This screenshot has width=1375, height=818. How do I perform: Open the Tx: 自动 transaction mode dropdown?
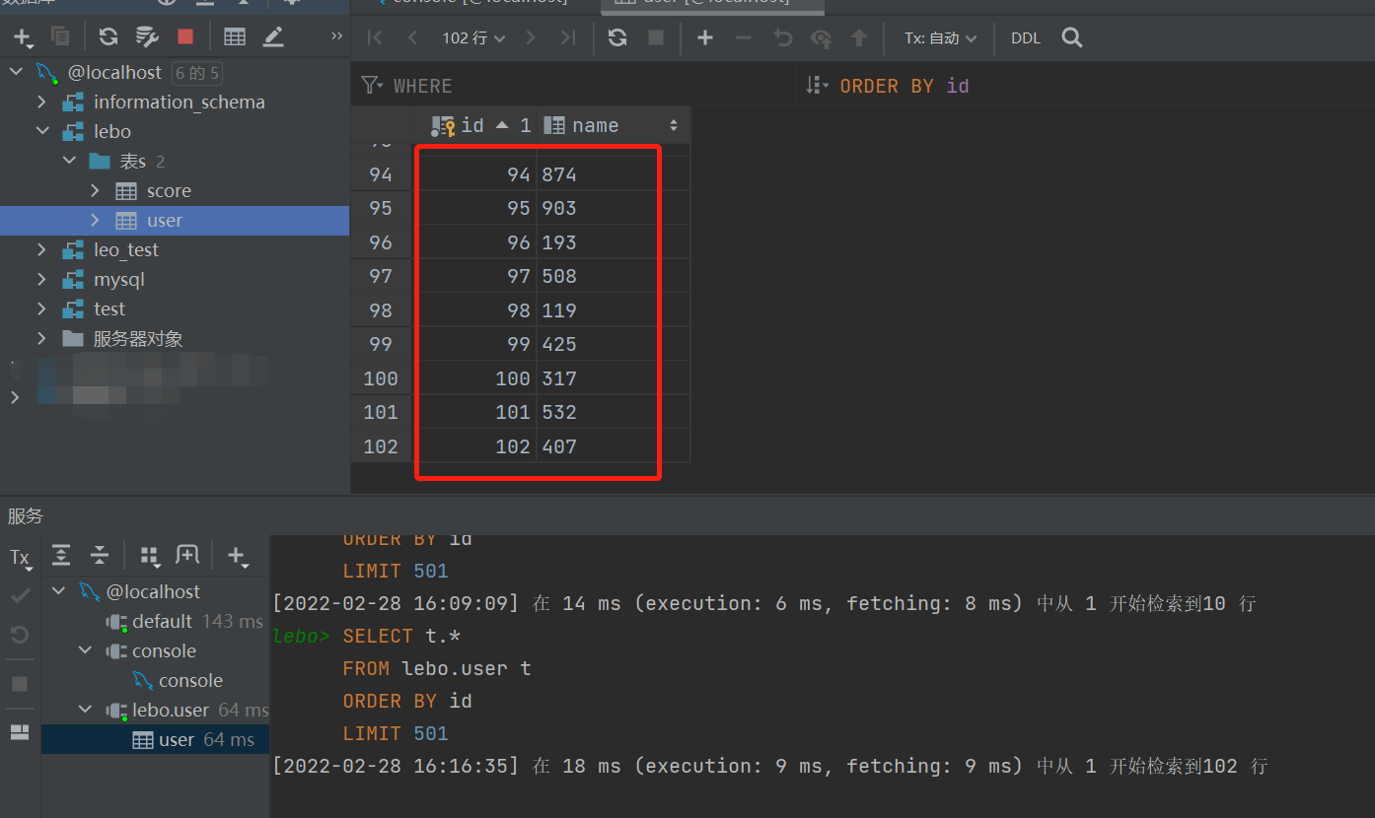[941, 38]
